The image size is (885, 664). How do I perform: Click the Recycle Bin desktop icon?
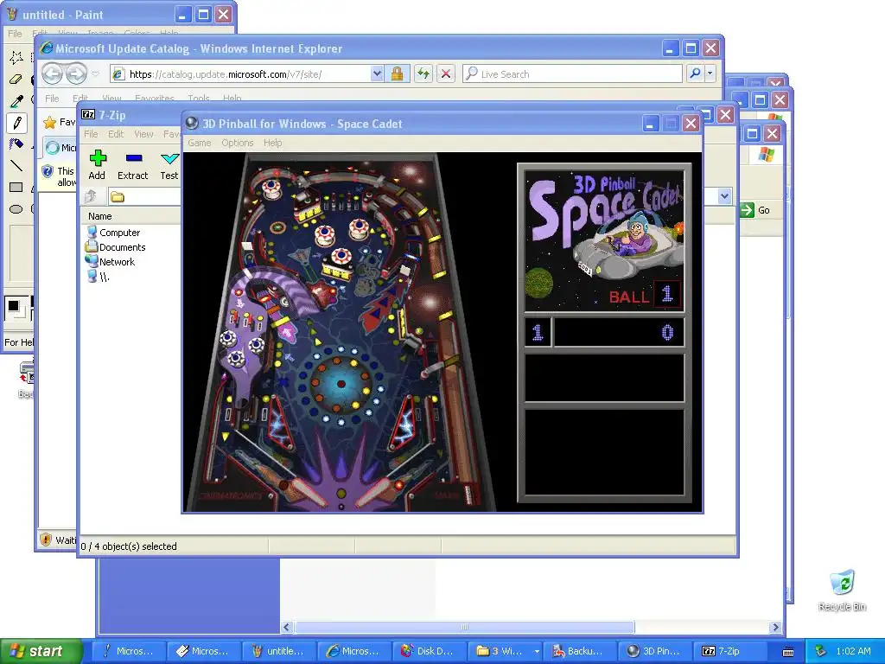(x=842, y=590)
